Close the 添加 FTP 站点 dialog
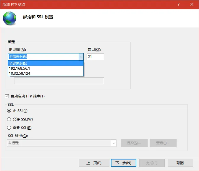 point(192,4)
